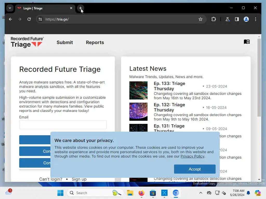
Task: Open the blue X app in taskbar
Action: (164, 193)
